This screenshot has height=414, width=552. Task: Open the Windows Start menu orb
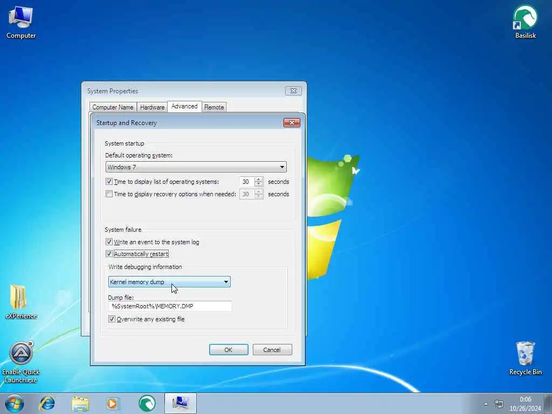click(15, 403)
